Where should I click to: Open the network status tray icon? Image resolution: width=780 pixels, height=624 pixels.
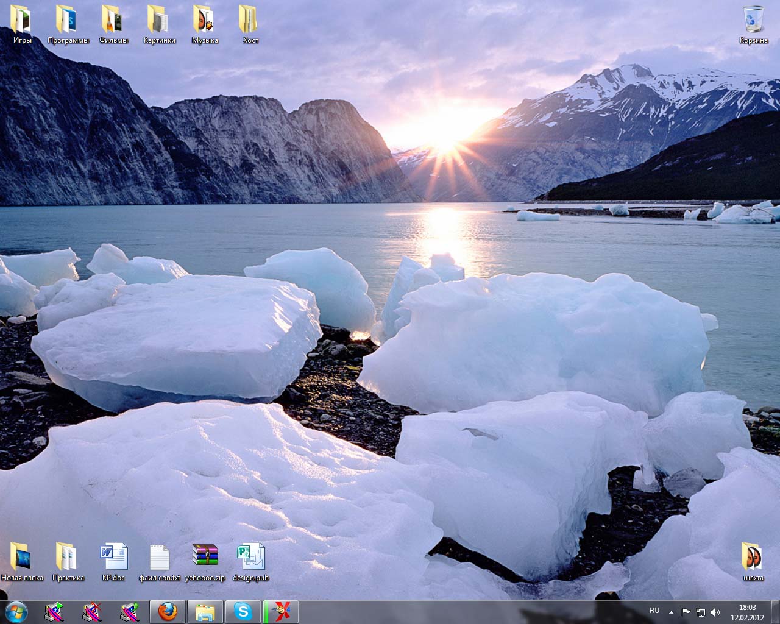click(x=701, y=612)
